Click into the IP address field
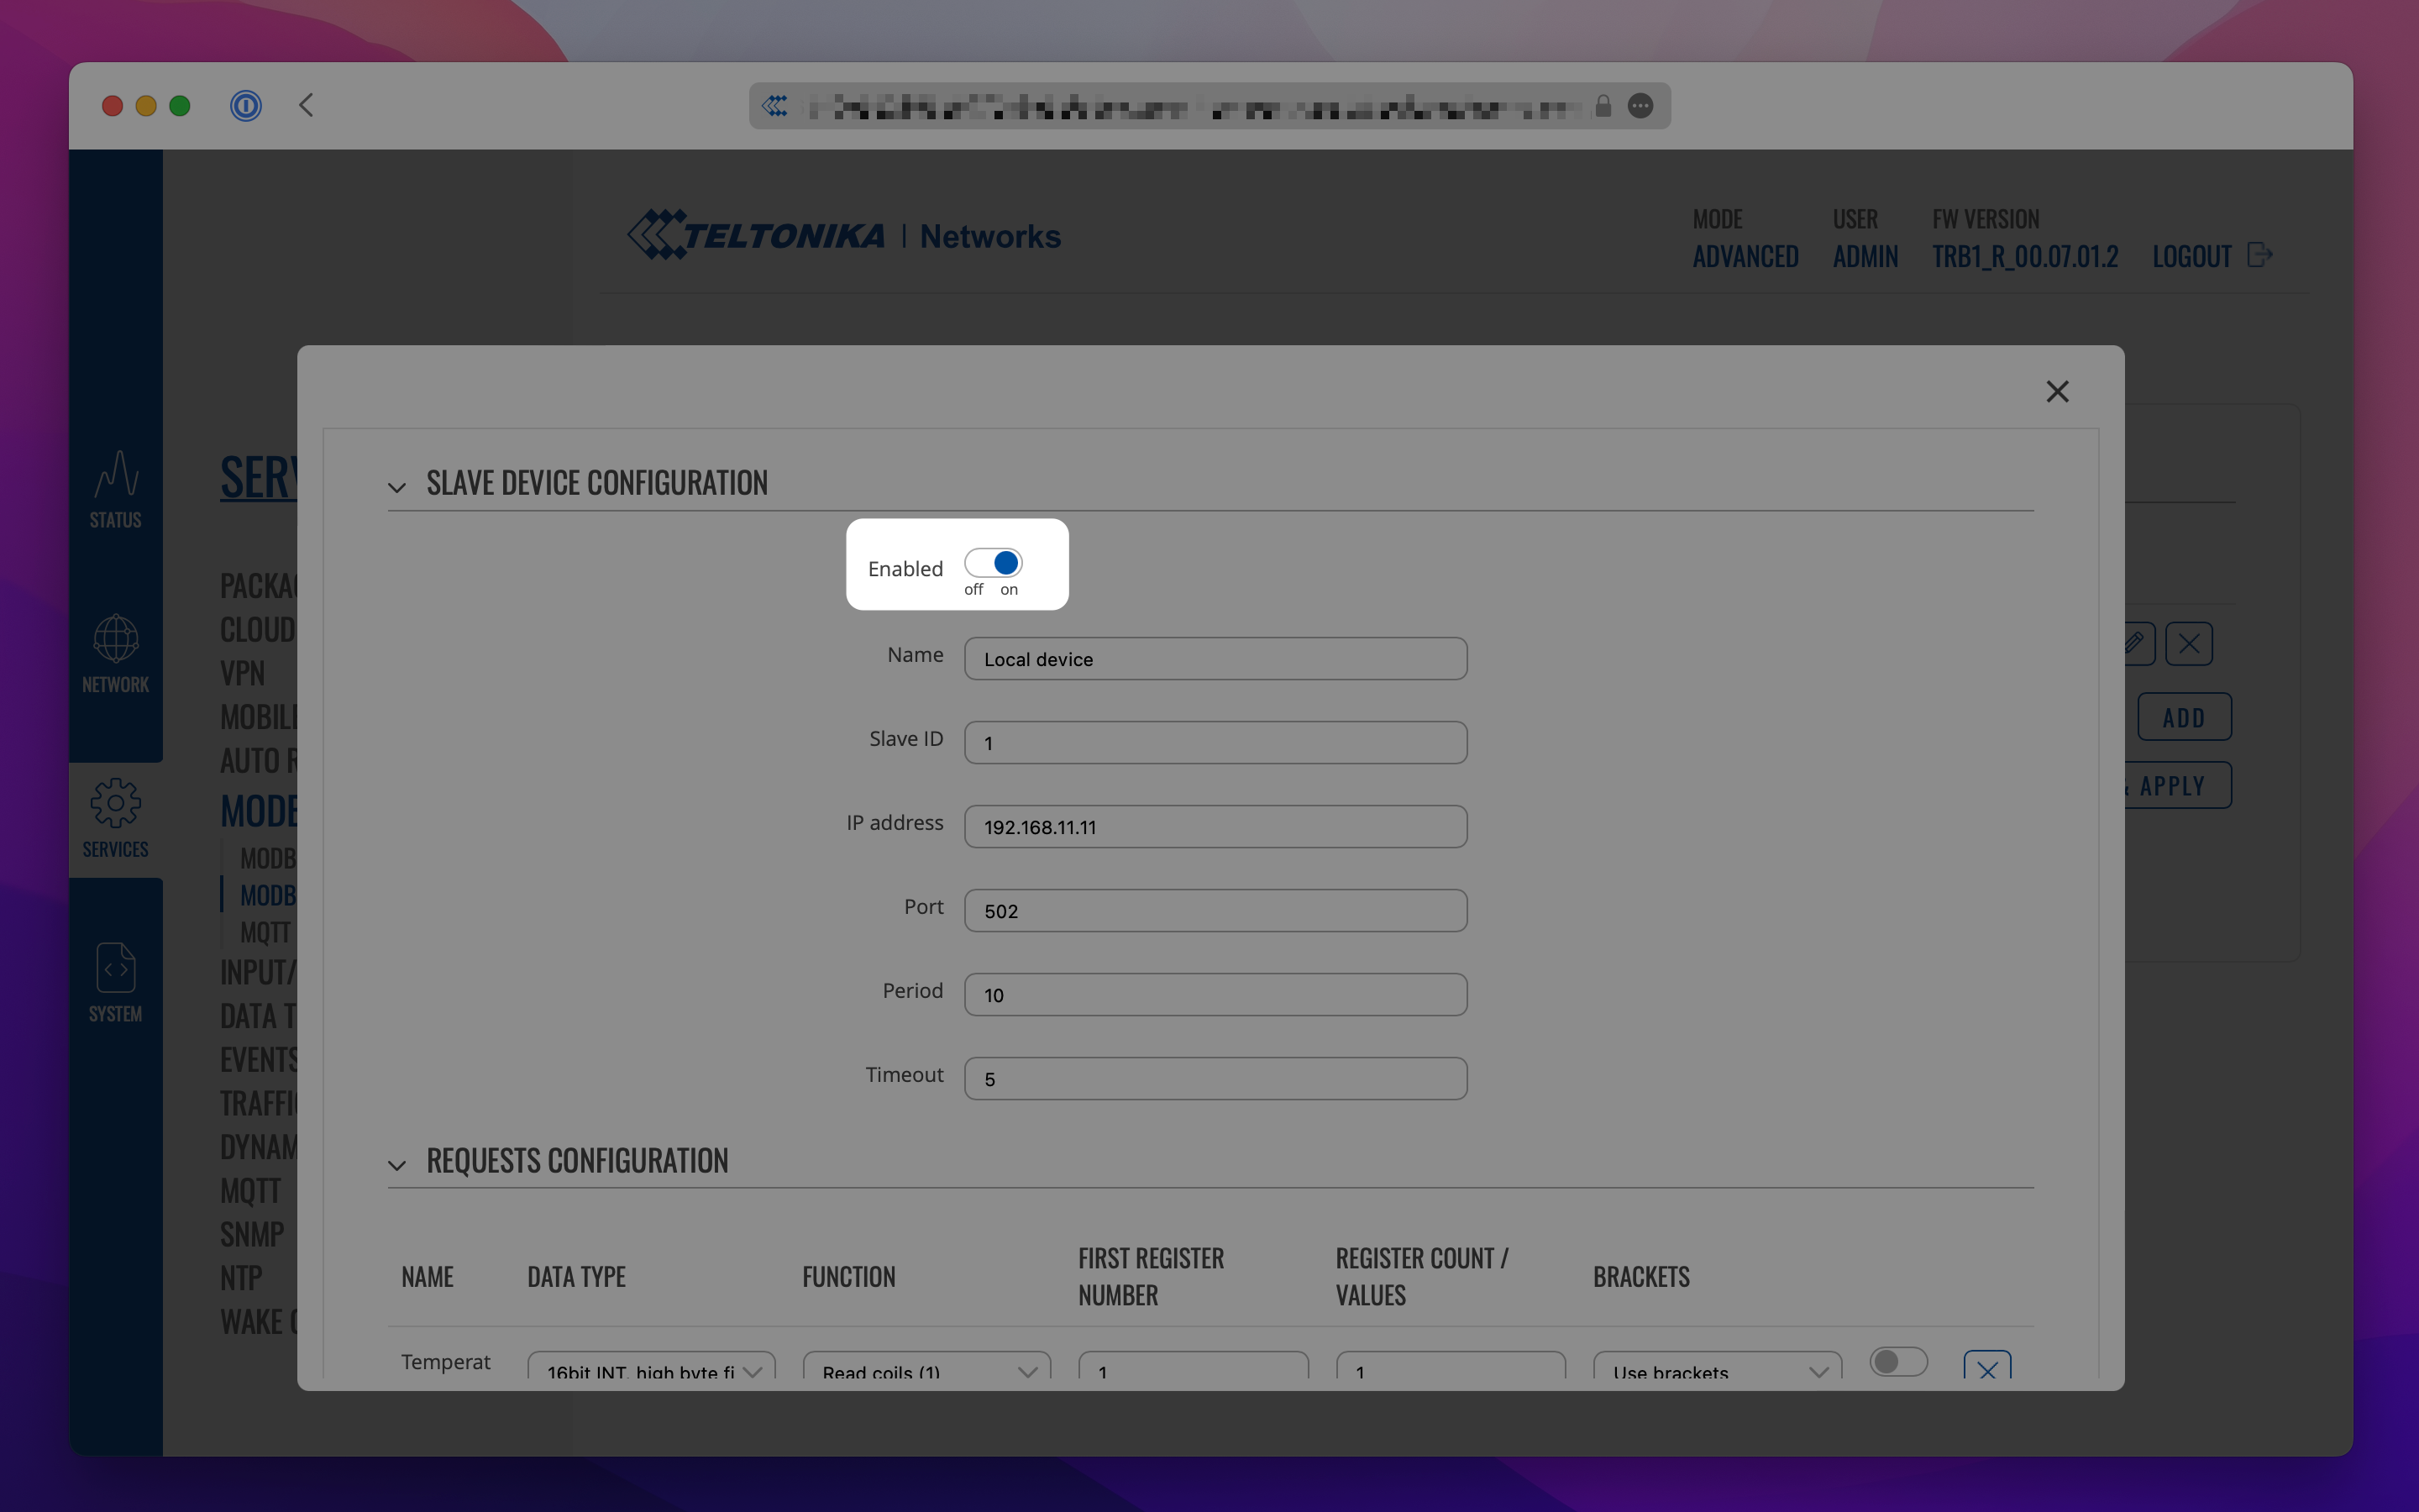The width and height of the screenshot is (2419, 1512). [x=1215, y=827]
